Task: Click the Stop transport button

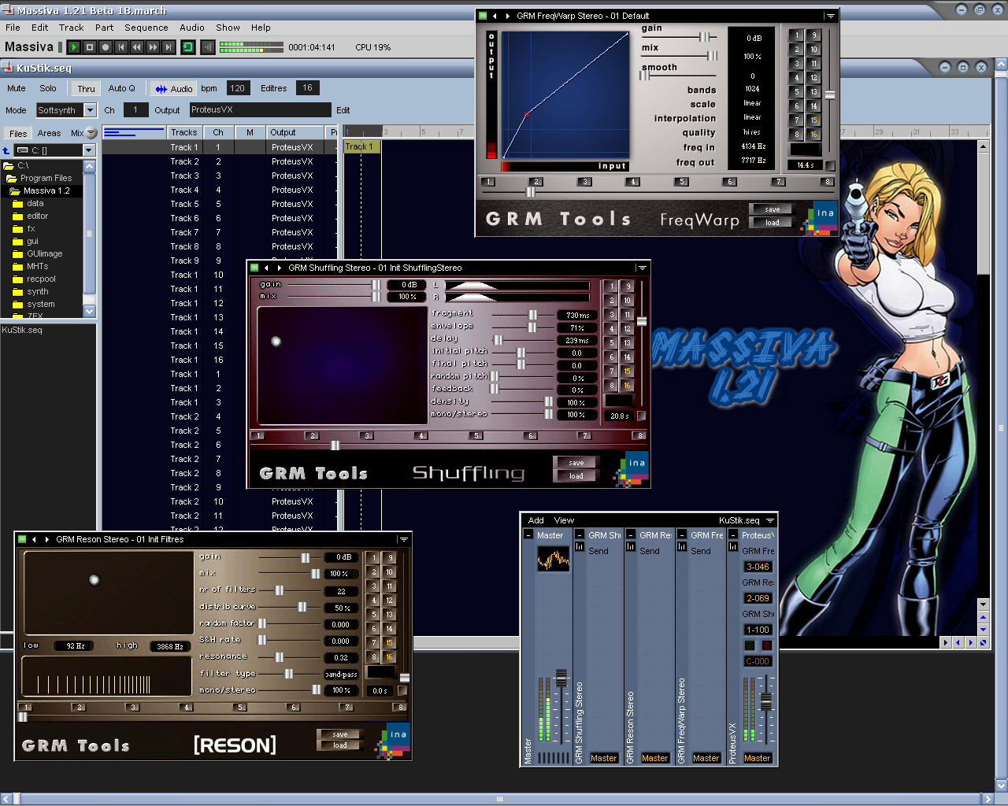Action: click(x=90, y=47)
